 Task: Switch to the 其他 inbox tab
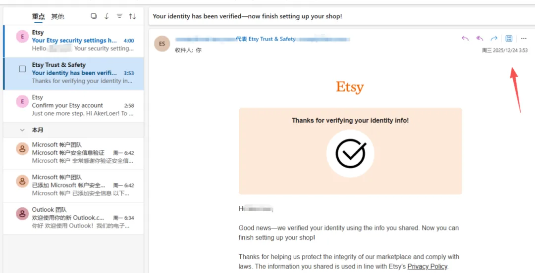(57, 17)
